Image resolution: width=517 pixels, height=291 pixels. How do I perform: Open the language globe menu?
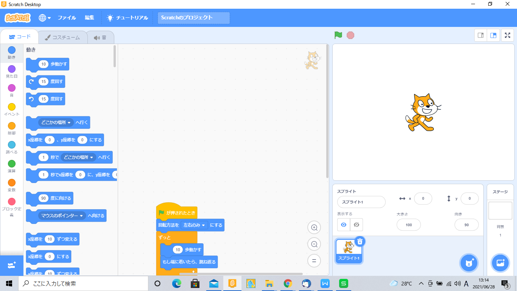click(45, 18)
